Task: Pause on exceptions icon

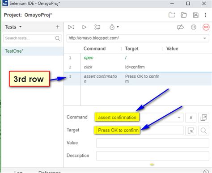Action: coord(194,27)
